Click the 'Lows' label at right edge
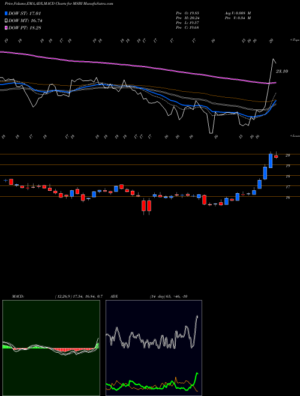The height and width of the screenshot is (396, 300). pos(295,136)
